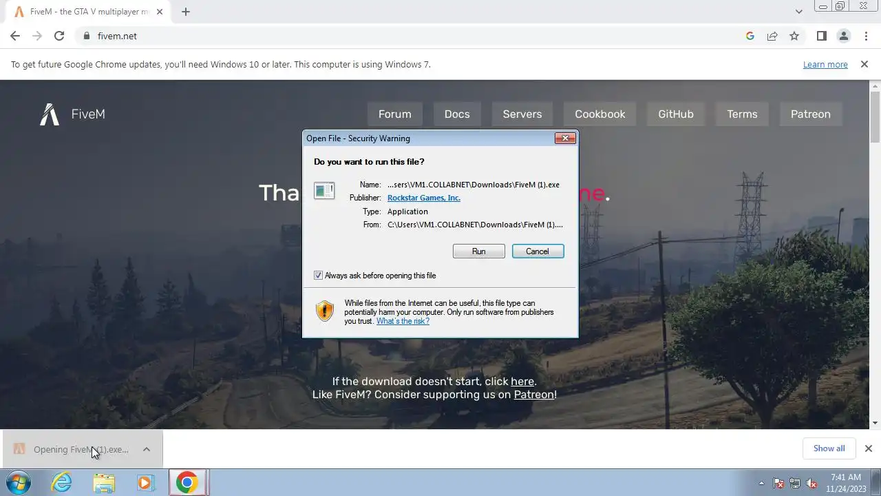View site information lock icon
The height and width of the screenshot is (496, 881).
click(86, 36)
